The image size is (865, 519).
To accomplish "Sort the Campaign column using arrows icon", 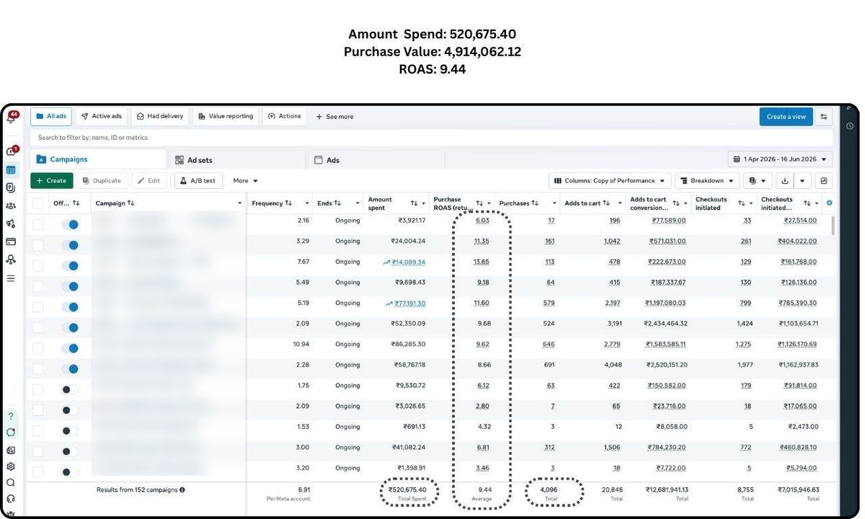I will (130, 203).
